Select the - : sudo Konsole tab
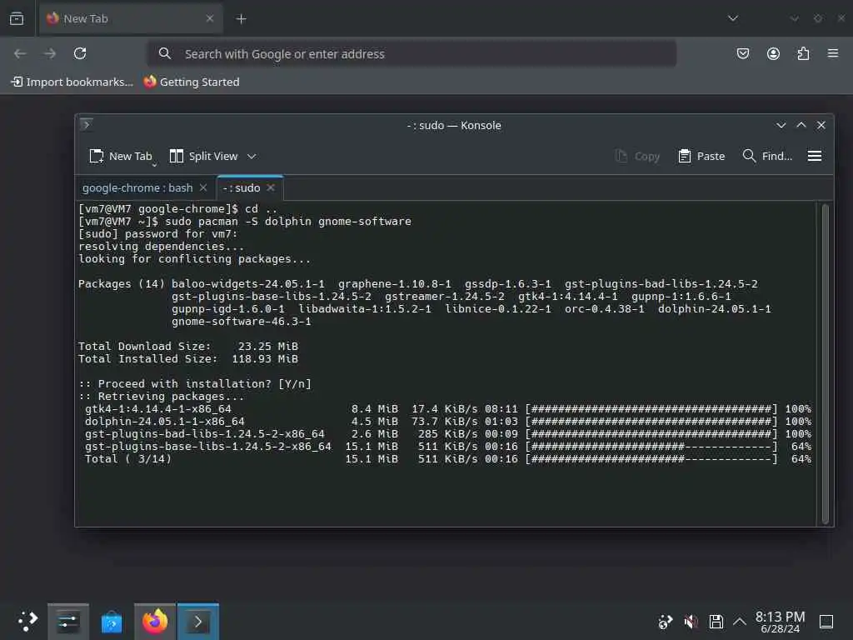Screen dimensions: 853x640 click(x=242, y=187)
